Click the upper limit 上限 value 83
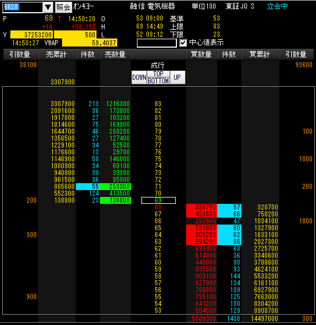Viewport: 316px width, 325px height. (x=217, y=26)
